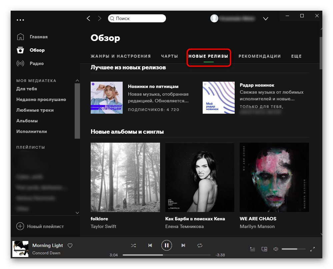
Task: Select the Новые релизы tab
Action: 208,56
